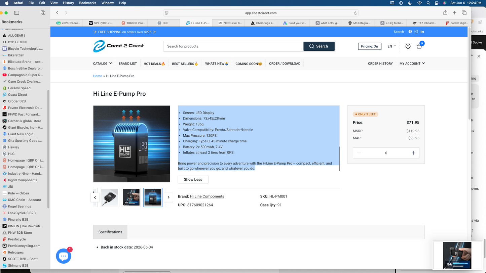Click the main Hi Line E-Pump product image
The width and height of the screenshot is (486, 273).
[x=132, y=144]
